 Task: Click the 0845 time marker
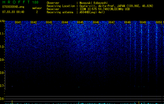click(x=80, y=22)
